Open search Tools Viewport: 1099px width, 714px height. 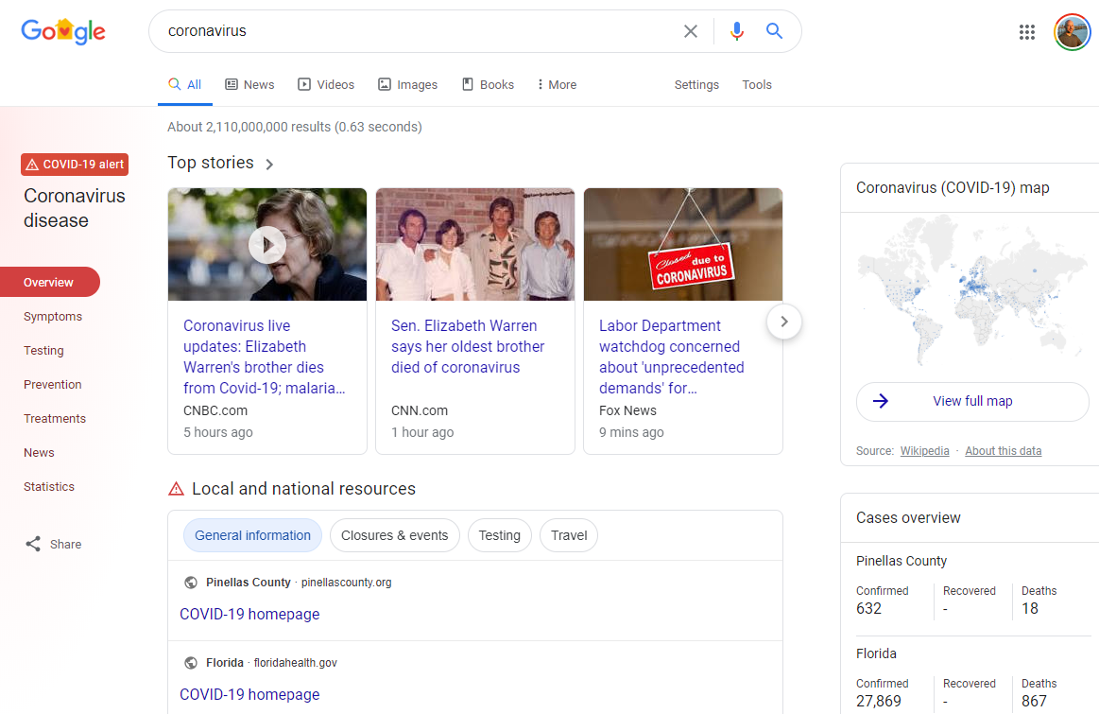(x=757, y=85)
